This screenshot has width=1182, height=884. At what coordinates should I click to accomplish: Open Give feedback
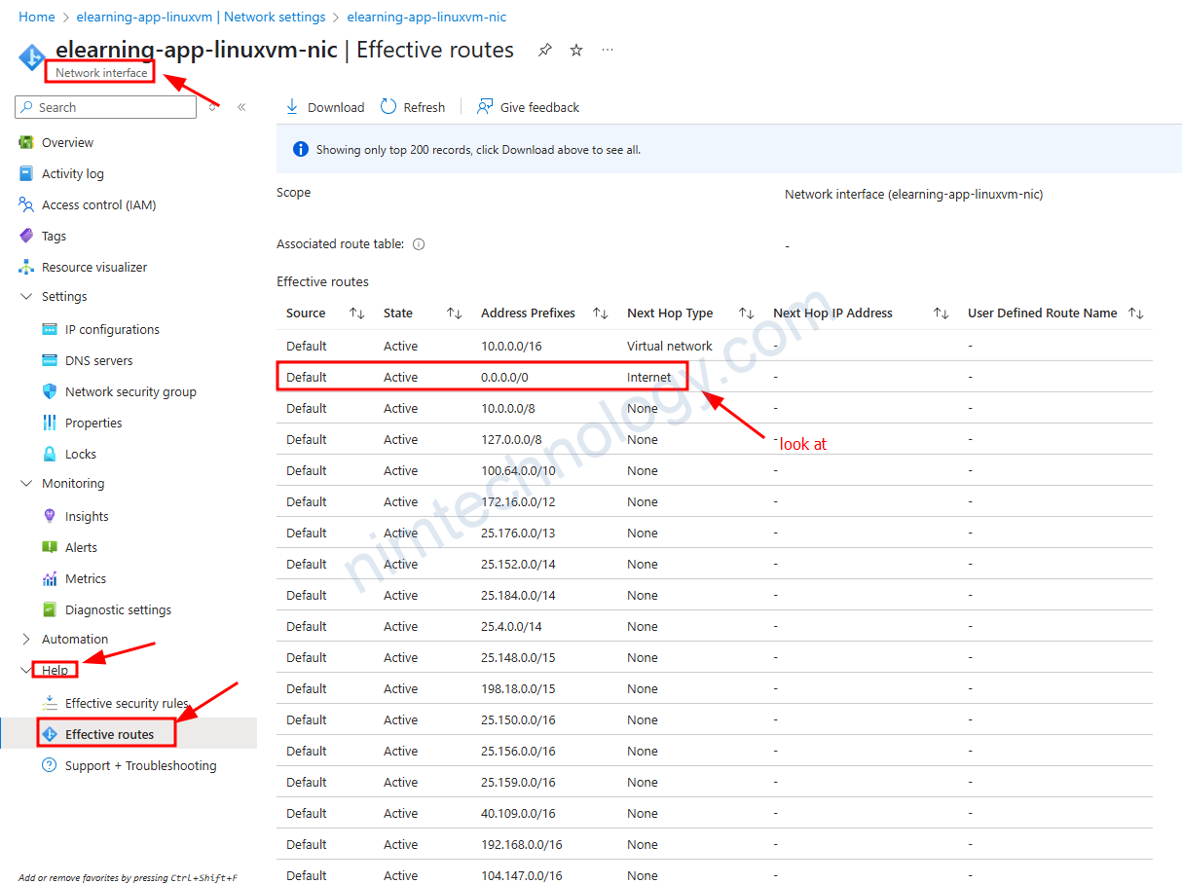[x=529, y=107]
